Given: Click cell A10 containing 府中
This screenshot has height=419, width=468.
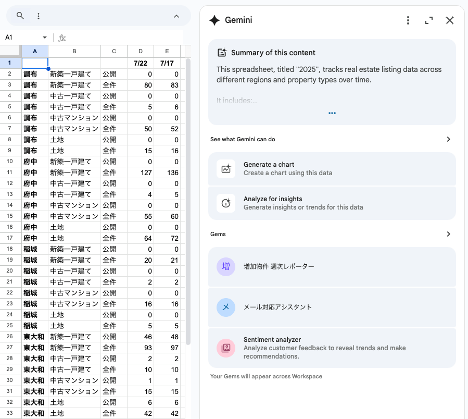Looking at the screenshot, I should click(35, 162).
